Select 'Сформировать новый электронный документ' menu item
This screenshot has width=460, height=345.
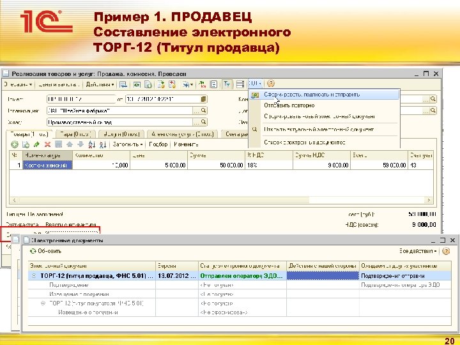click(319, 116)
